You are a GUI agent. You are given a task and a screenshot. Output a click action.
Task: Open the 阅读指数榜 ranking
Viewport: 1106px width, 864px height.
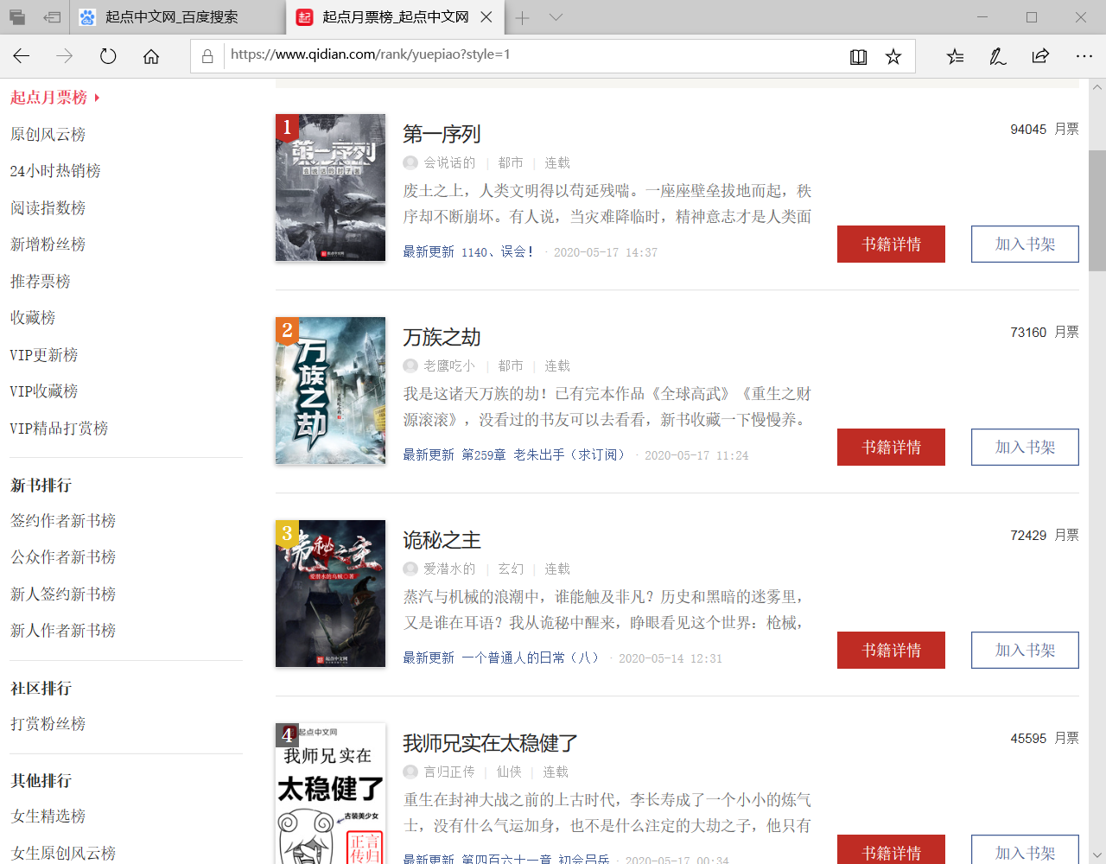click(48, 208)
